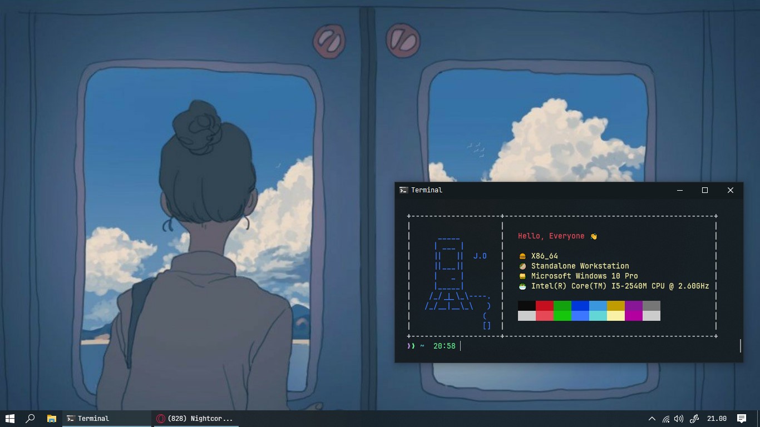
Task: Click the taskbar clock showing 21.00
Action: click(717, 419)
